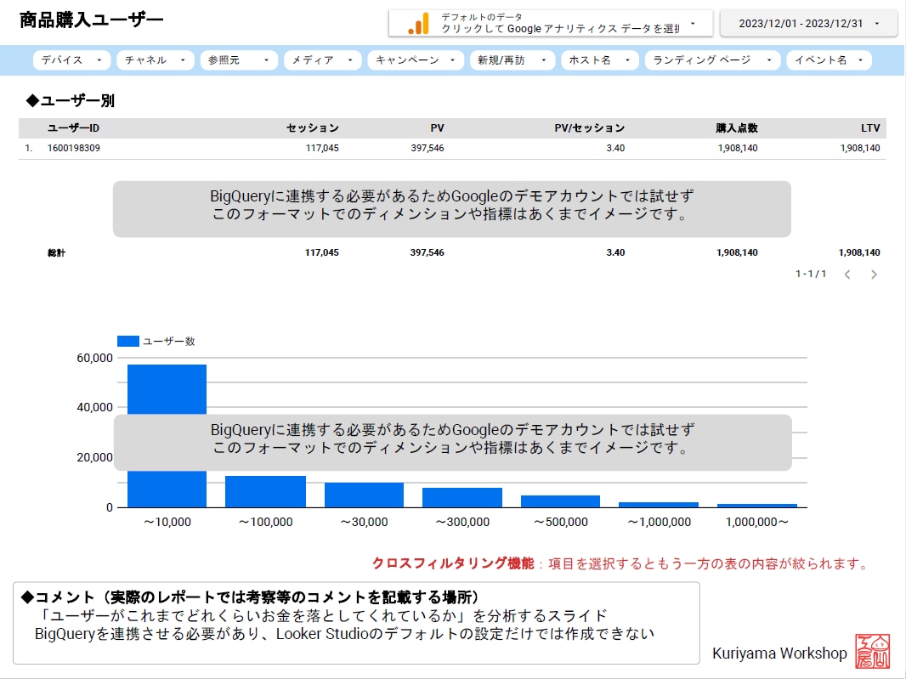Image resolution: width=906 pixels, height=679 pixels.
Task: Open the イベント名 filter dropdown
Action: click(829, 60)
